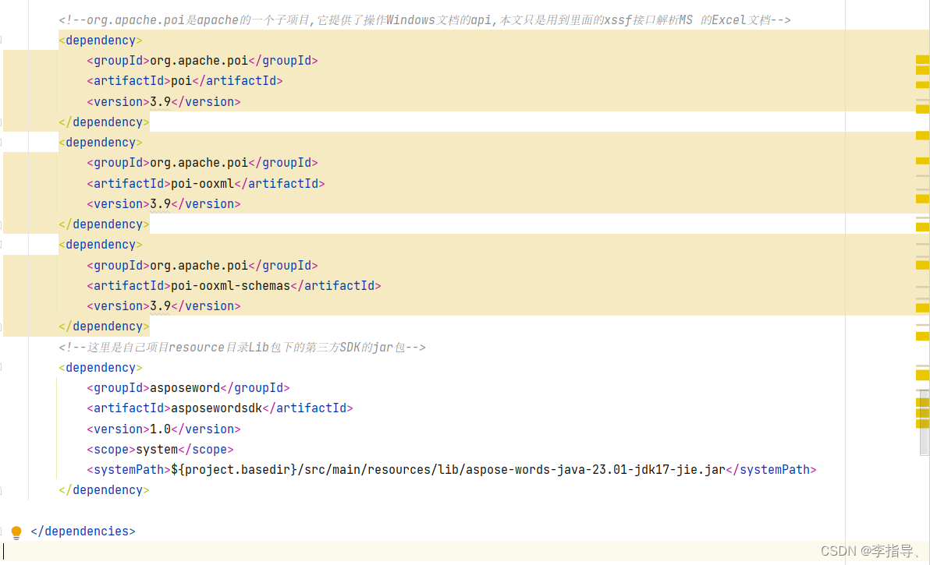Viewport: 930px width, 565px height.
Task: Click the 'poi' artifactId value
Action: pos(182,81)
